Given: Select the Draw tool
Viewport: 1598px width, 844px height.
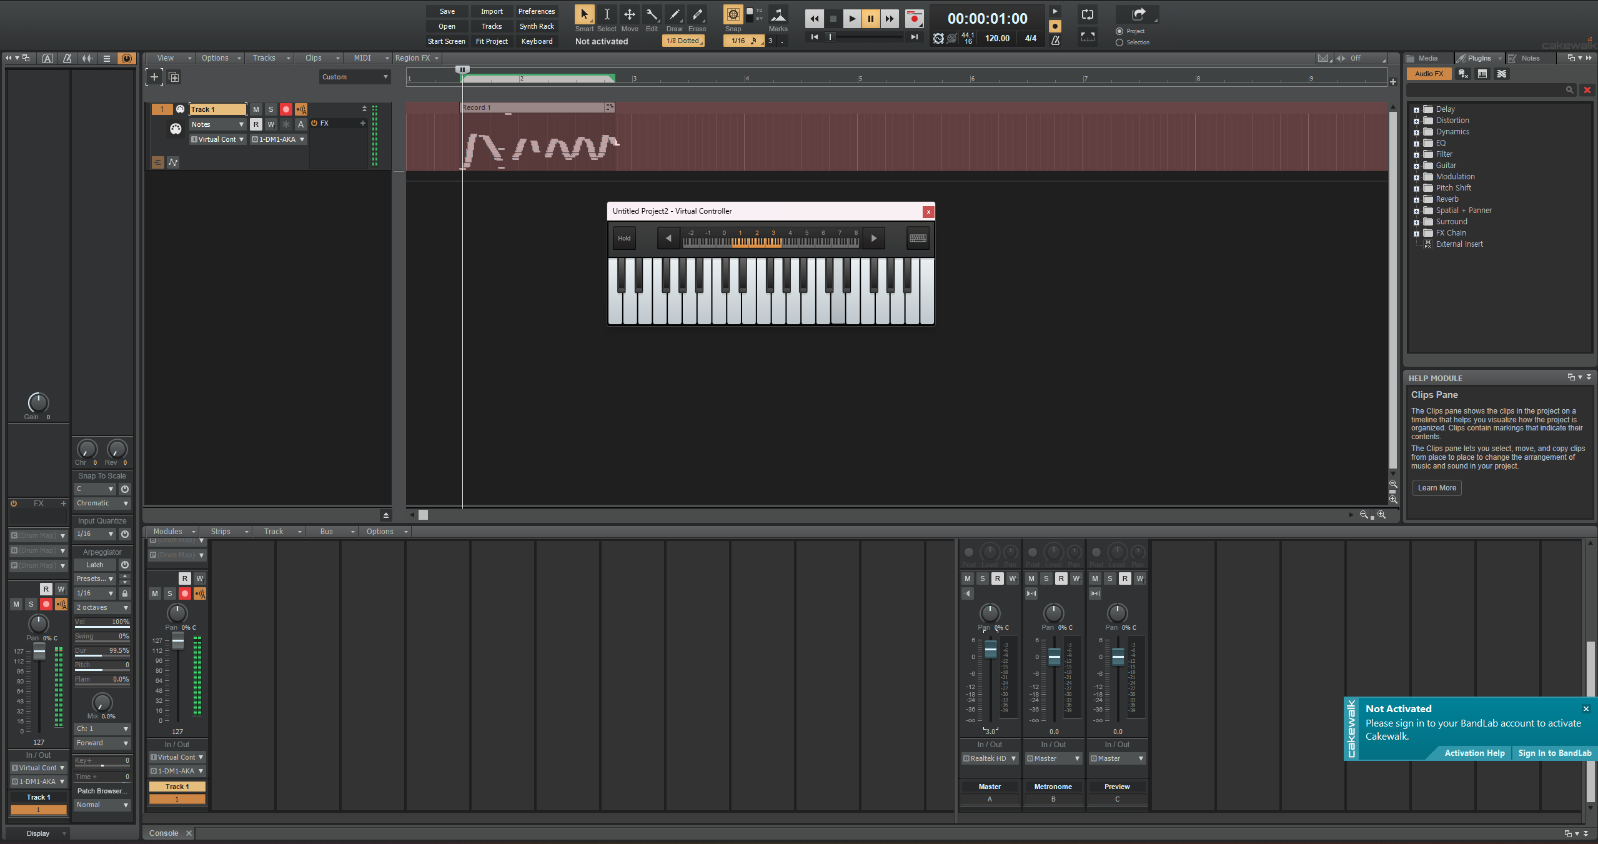Looking at the screenshot, I should pos(675,15).
